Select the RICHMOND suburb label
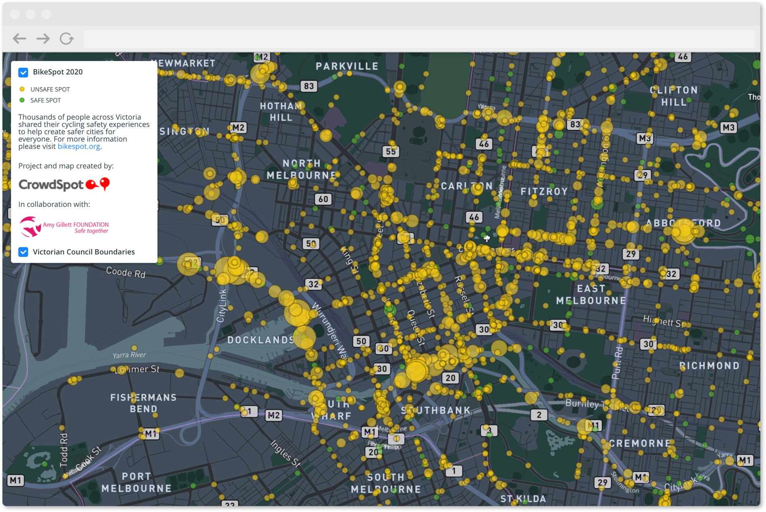The height and width of the screenshot is (512, 766). point(710,366)
